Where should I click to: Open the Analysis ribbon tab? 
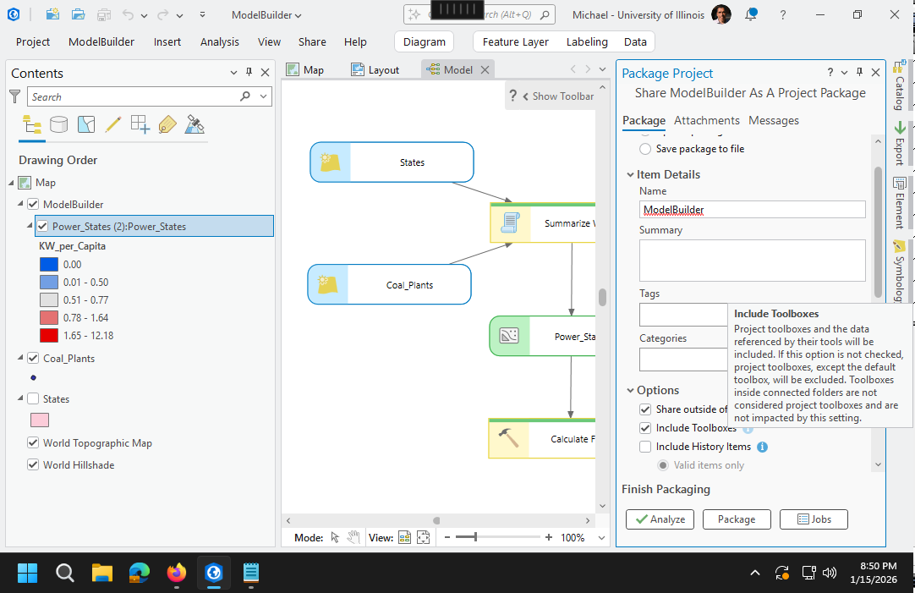pyautogui.click(x=219, y=41)
